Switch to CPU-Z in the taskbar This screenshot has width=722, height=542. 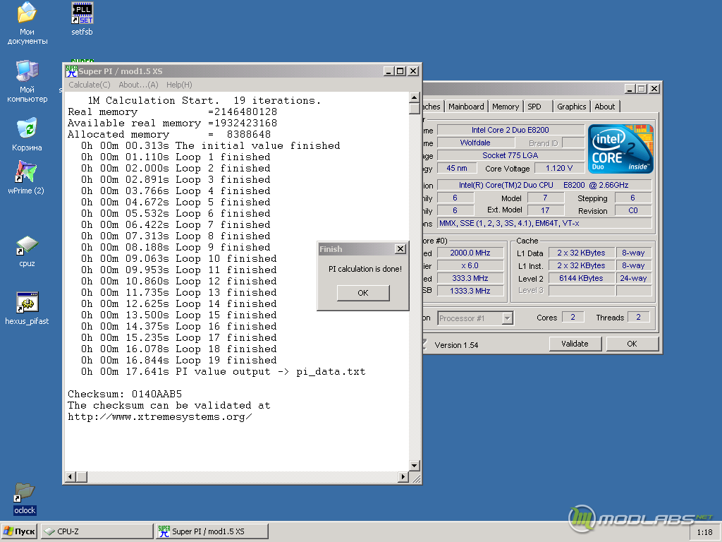coord(97,531)
